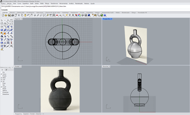Switch to the Sólidos toolbar tab
This screenshot has width=190, height=115.
(97, 13)
